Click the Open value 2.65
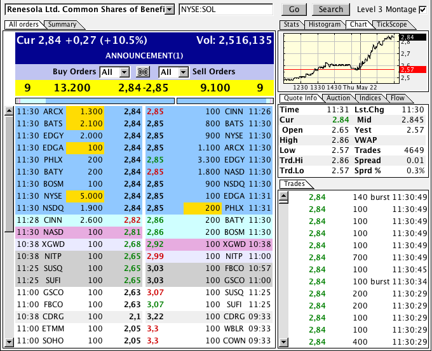This screenshot has height=351, width=432. pyautogui.click(x=340, y=130)
